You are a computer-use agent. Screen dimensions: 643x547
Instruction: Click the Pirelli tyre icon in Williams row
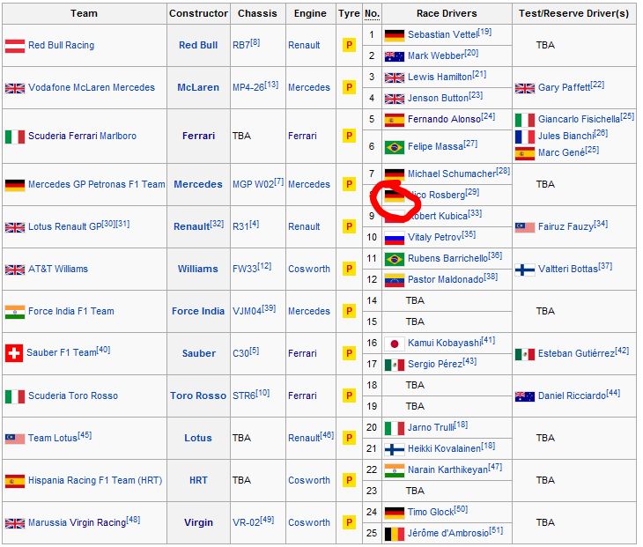pos(349,270)
